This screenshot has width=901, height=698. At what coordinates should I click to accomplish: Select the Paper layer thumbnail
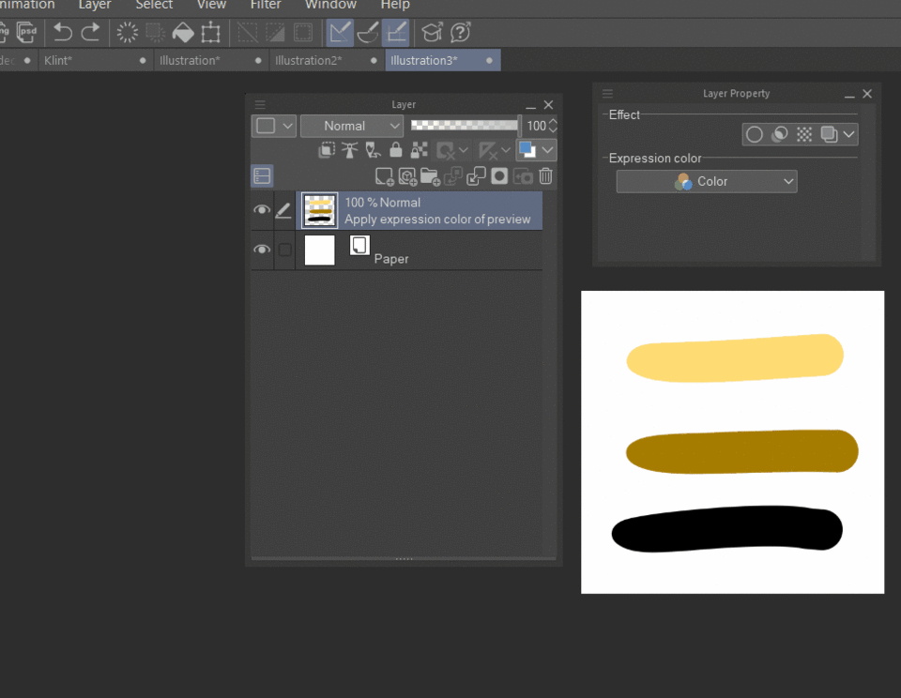click(x=320, y=250)
